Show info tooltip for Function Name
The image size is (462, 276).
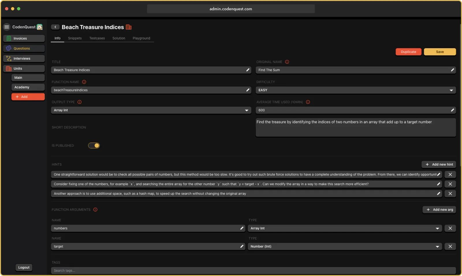pyautogui.click(x=84, y=82)
